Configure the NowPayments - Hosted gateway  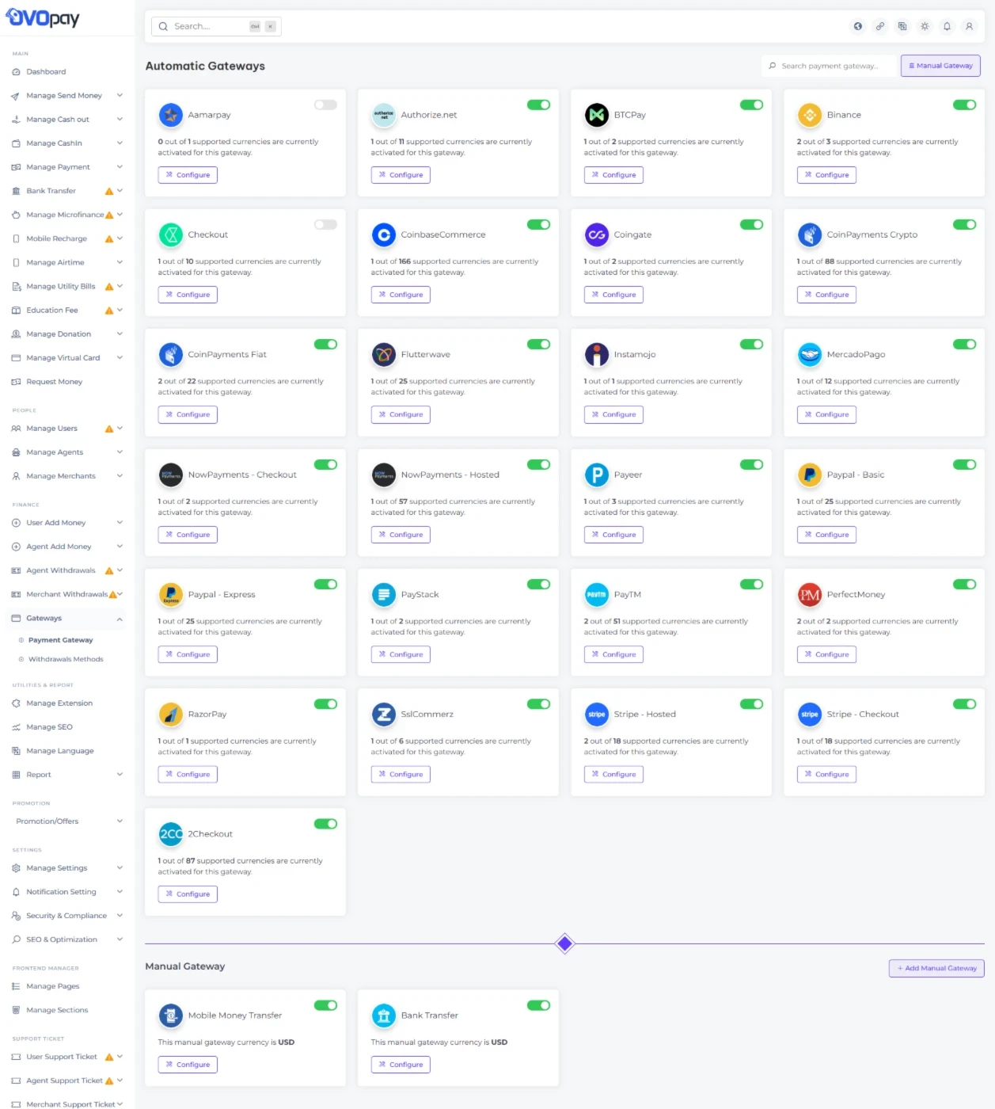(401, 535)
